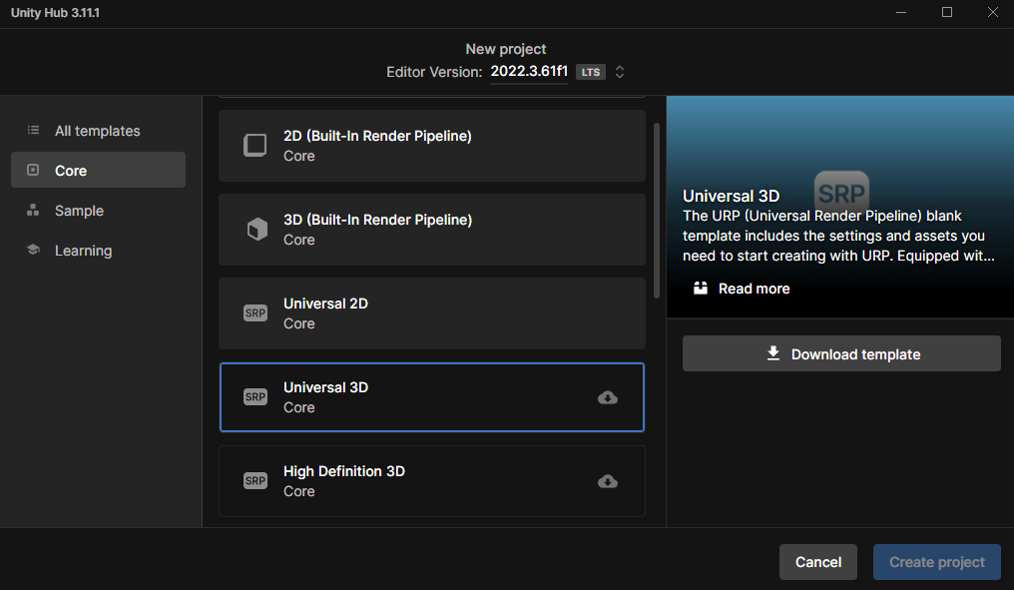
Task: Open the editor version selector arrows
Action: coord(620,72)
